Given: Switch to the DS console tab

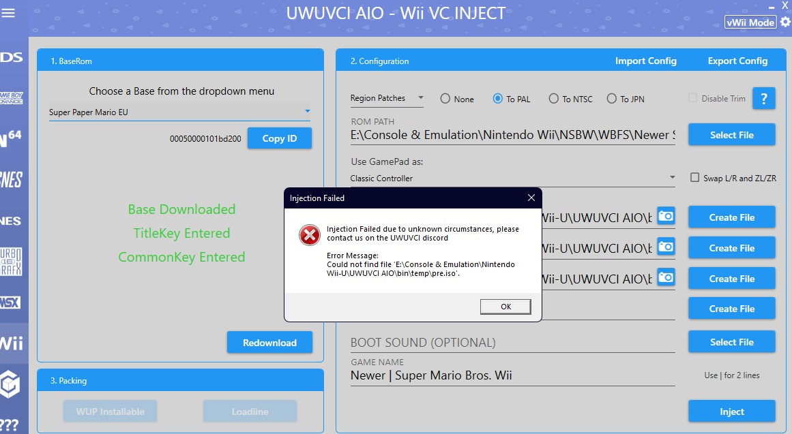Looking at the screenshot, I should [x=12, y=57].
